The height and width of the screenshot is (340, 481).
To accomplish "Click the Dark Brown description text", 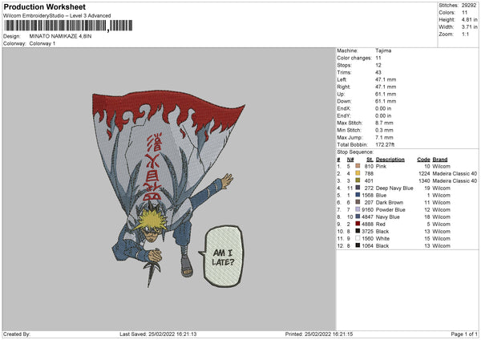I will 390,203.
